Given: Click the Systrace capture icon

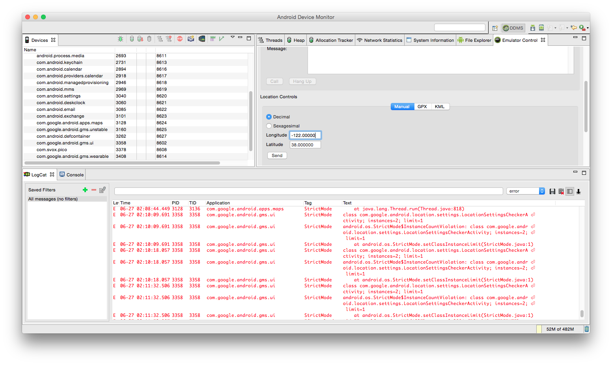Looking at the screenshot, I should (213, 39).
